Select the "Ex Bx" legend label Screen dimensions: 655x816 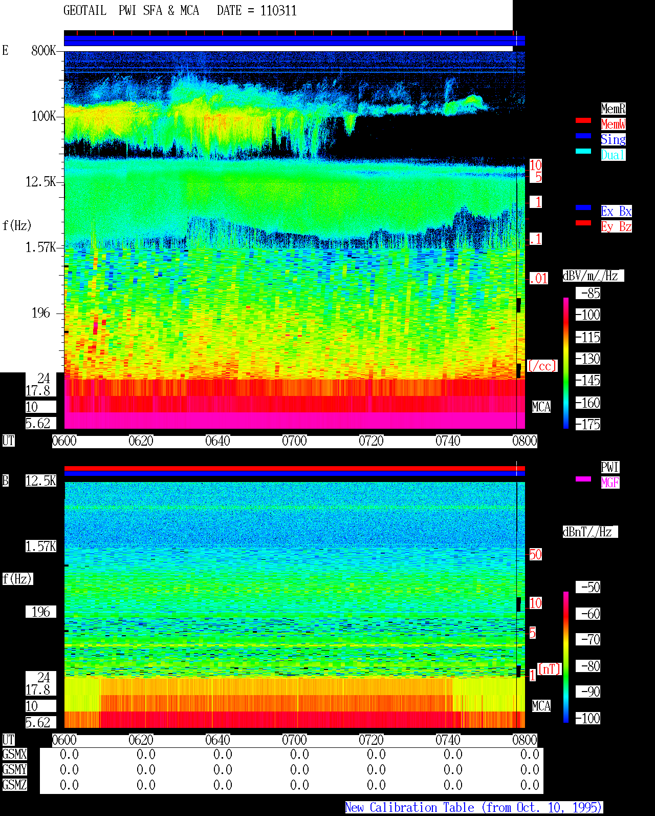coord(616,211)
